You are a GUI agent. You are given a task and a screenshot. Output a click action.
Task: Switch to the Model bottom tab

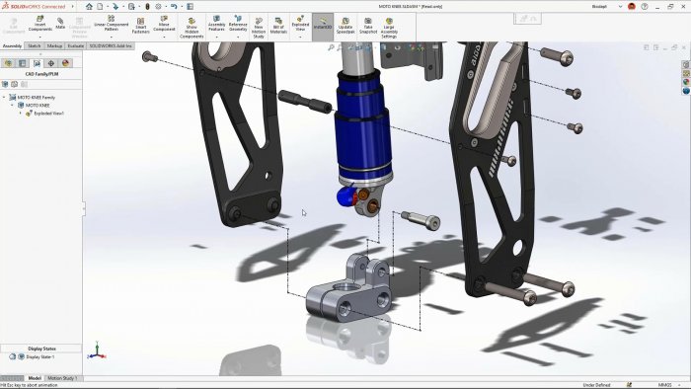click(35, 378)
